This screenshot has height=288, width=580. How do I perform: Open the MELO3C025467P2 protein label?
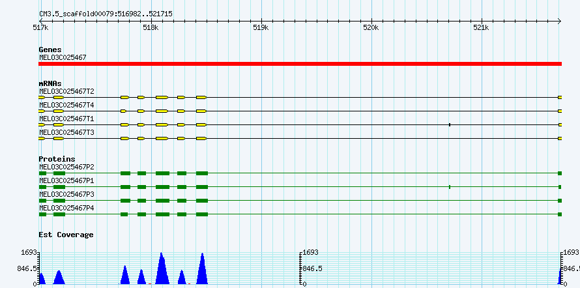[66, 167]
